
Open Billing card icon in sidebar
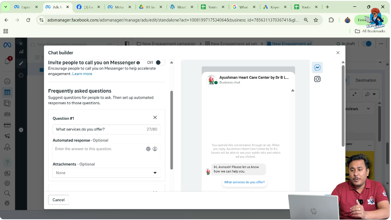pos(7,125)
